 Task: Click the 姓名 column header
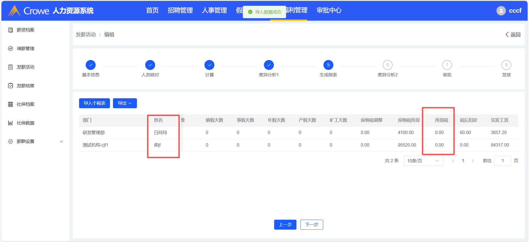click(x=158, y=120)
